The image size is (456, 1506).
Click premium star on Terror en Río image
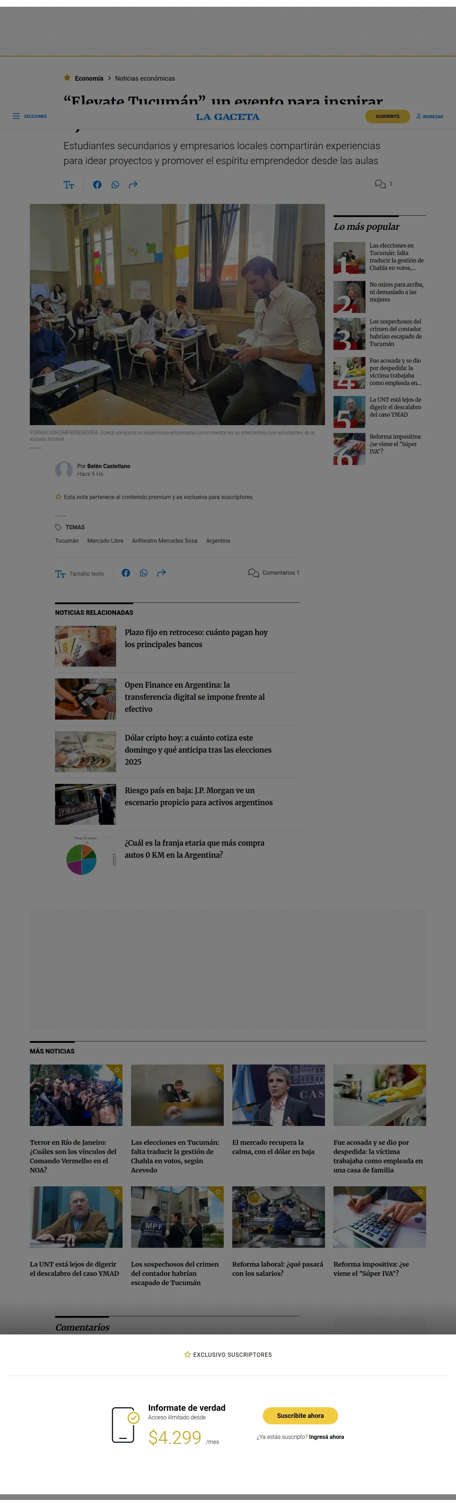point(117,1070)
